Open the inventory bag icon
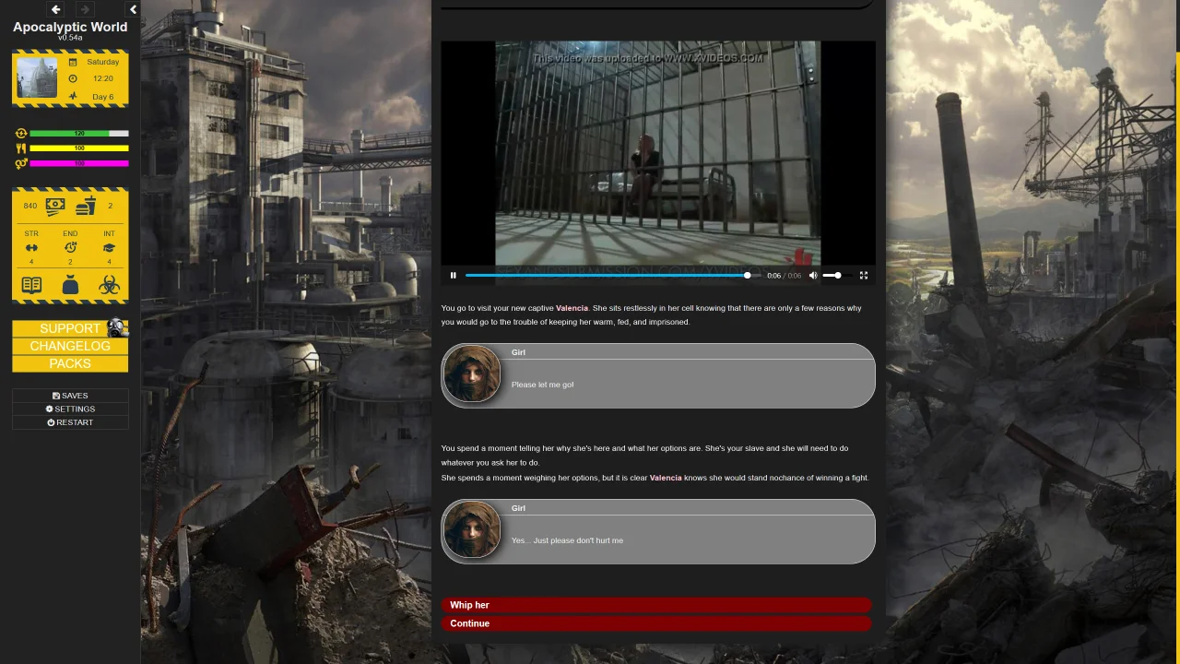 click(70, 285)
